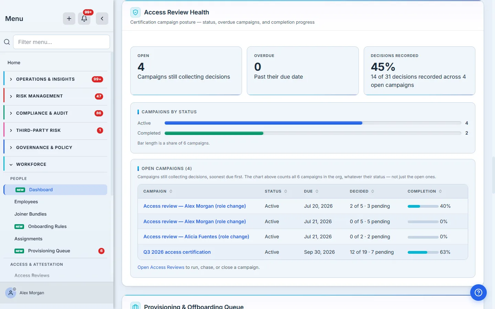This screenshot has width=495, height=309.
Task: Click the 99+ badge on Operations & Insights
Action: click(x=98, y=79)
